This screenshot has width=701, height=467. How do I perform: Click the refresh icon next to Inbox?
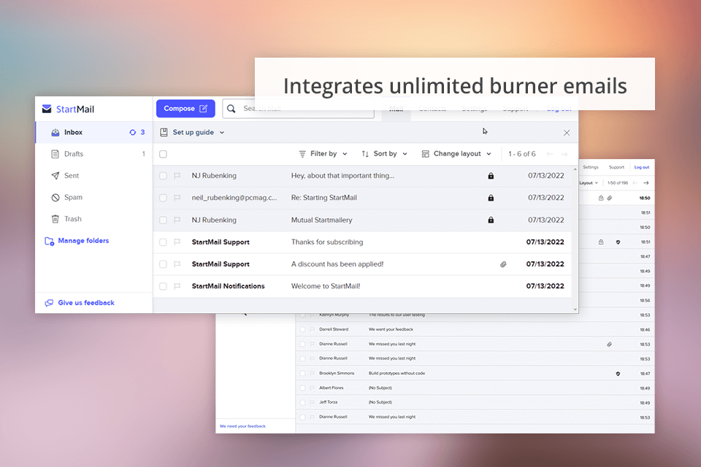(132, 132)
